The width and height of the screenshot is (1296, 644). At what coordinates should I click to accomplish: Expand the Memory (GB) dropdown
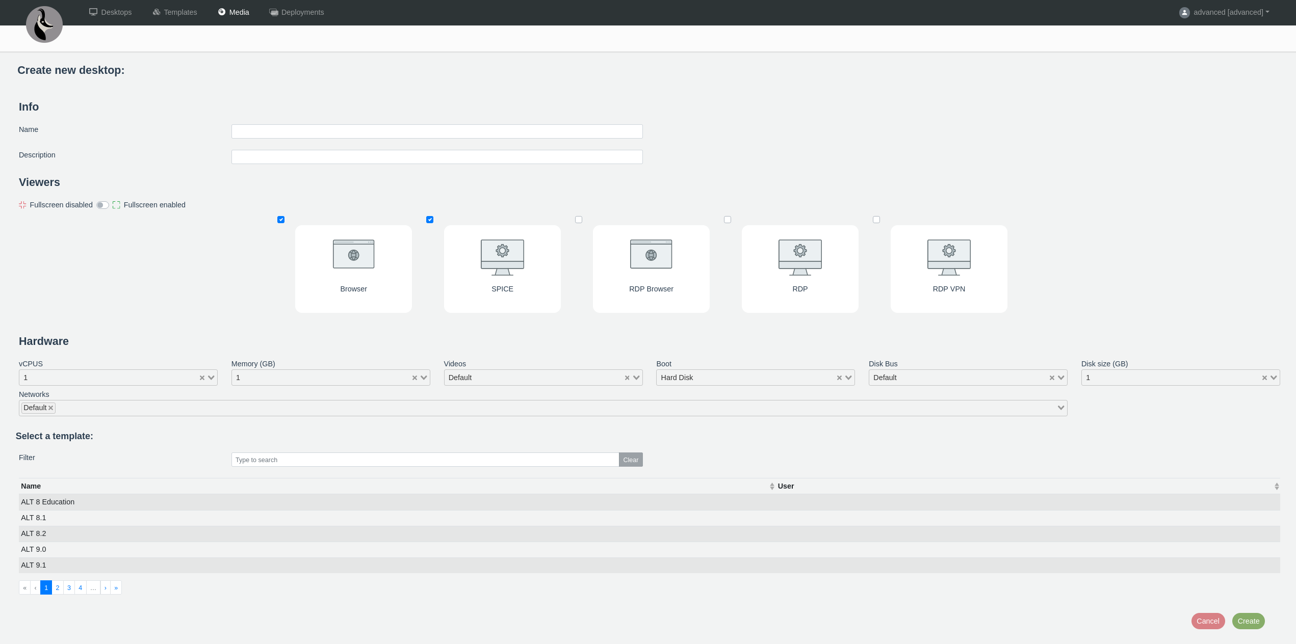click(424, 378)
